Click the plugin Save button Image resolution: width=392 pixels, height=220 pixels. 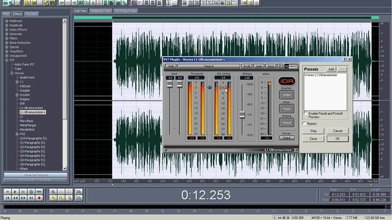click(x=271, y=66)
